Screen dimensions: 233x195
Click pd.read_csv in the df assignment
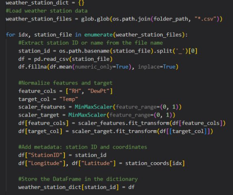point(51,59)
